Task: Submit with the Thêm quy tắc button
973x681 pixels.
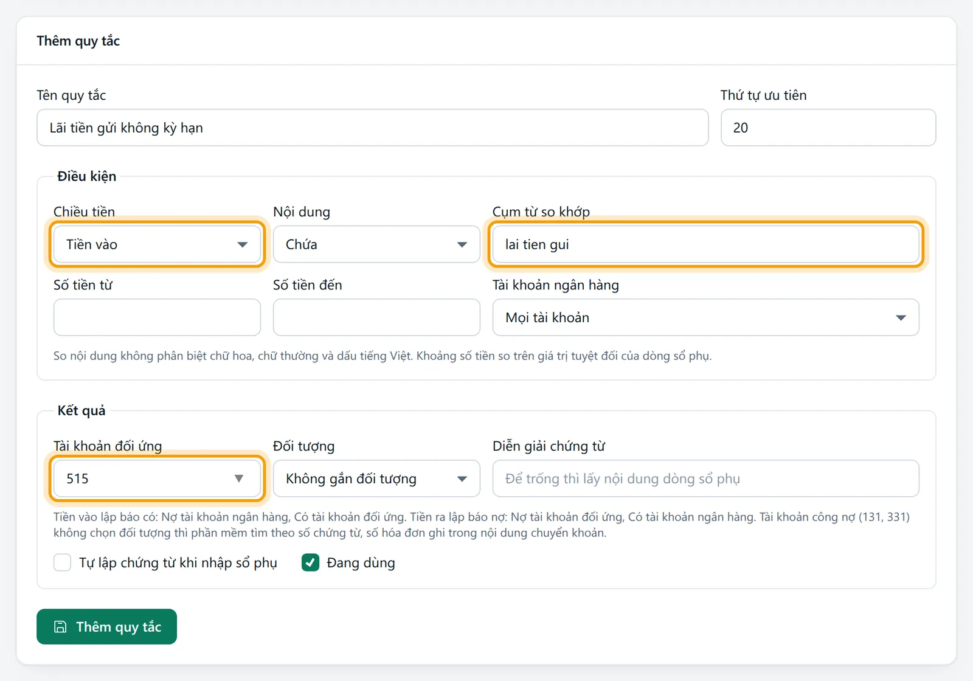Action: point(106,626)
